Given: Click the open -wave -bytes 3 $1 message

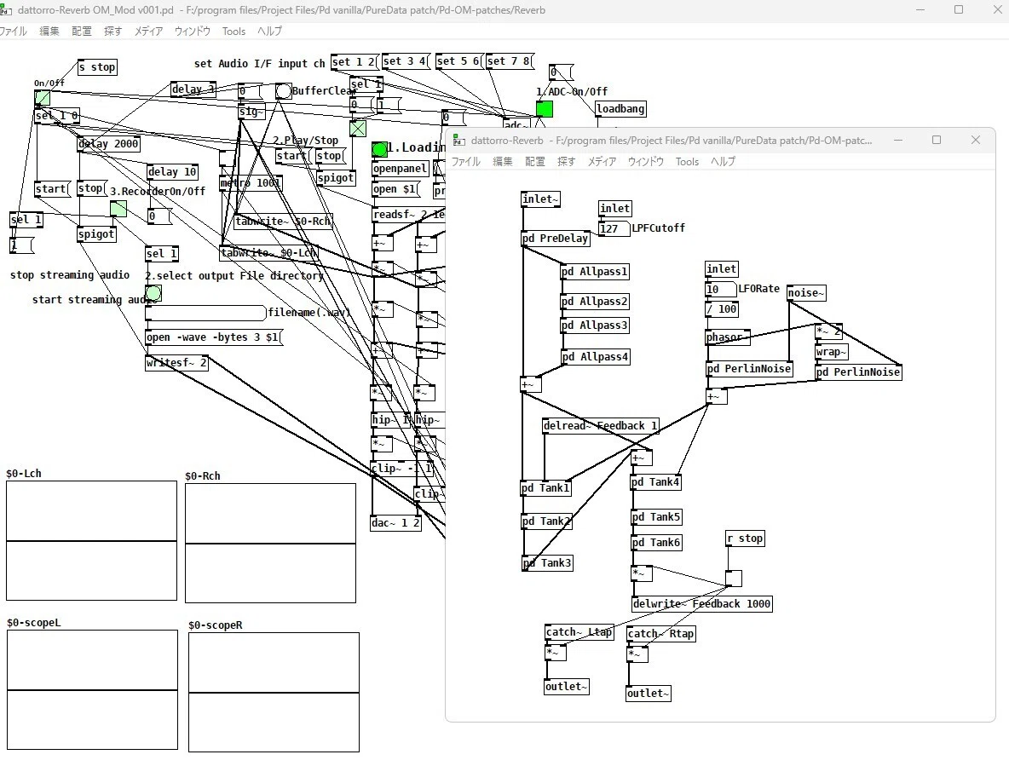Looking at the screenshot, I should click(214, 337).
